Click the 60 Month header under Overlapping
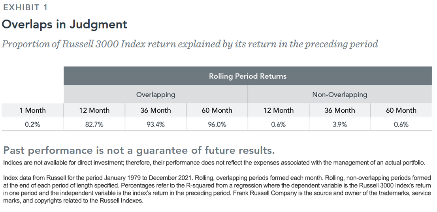437x212 pixels. (x=217, y=110)
